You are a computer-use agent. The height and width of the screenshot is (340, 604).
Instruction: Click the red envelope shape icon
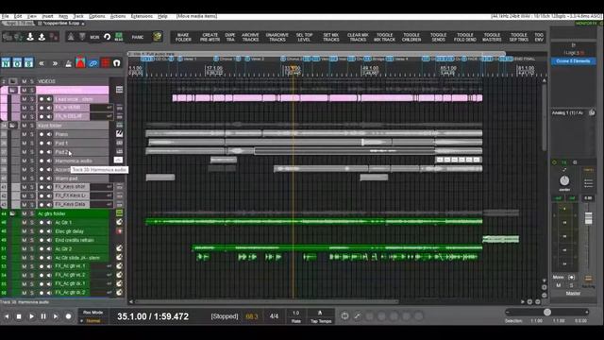tap(80, 63)
